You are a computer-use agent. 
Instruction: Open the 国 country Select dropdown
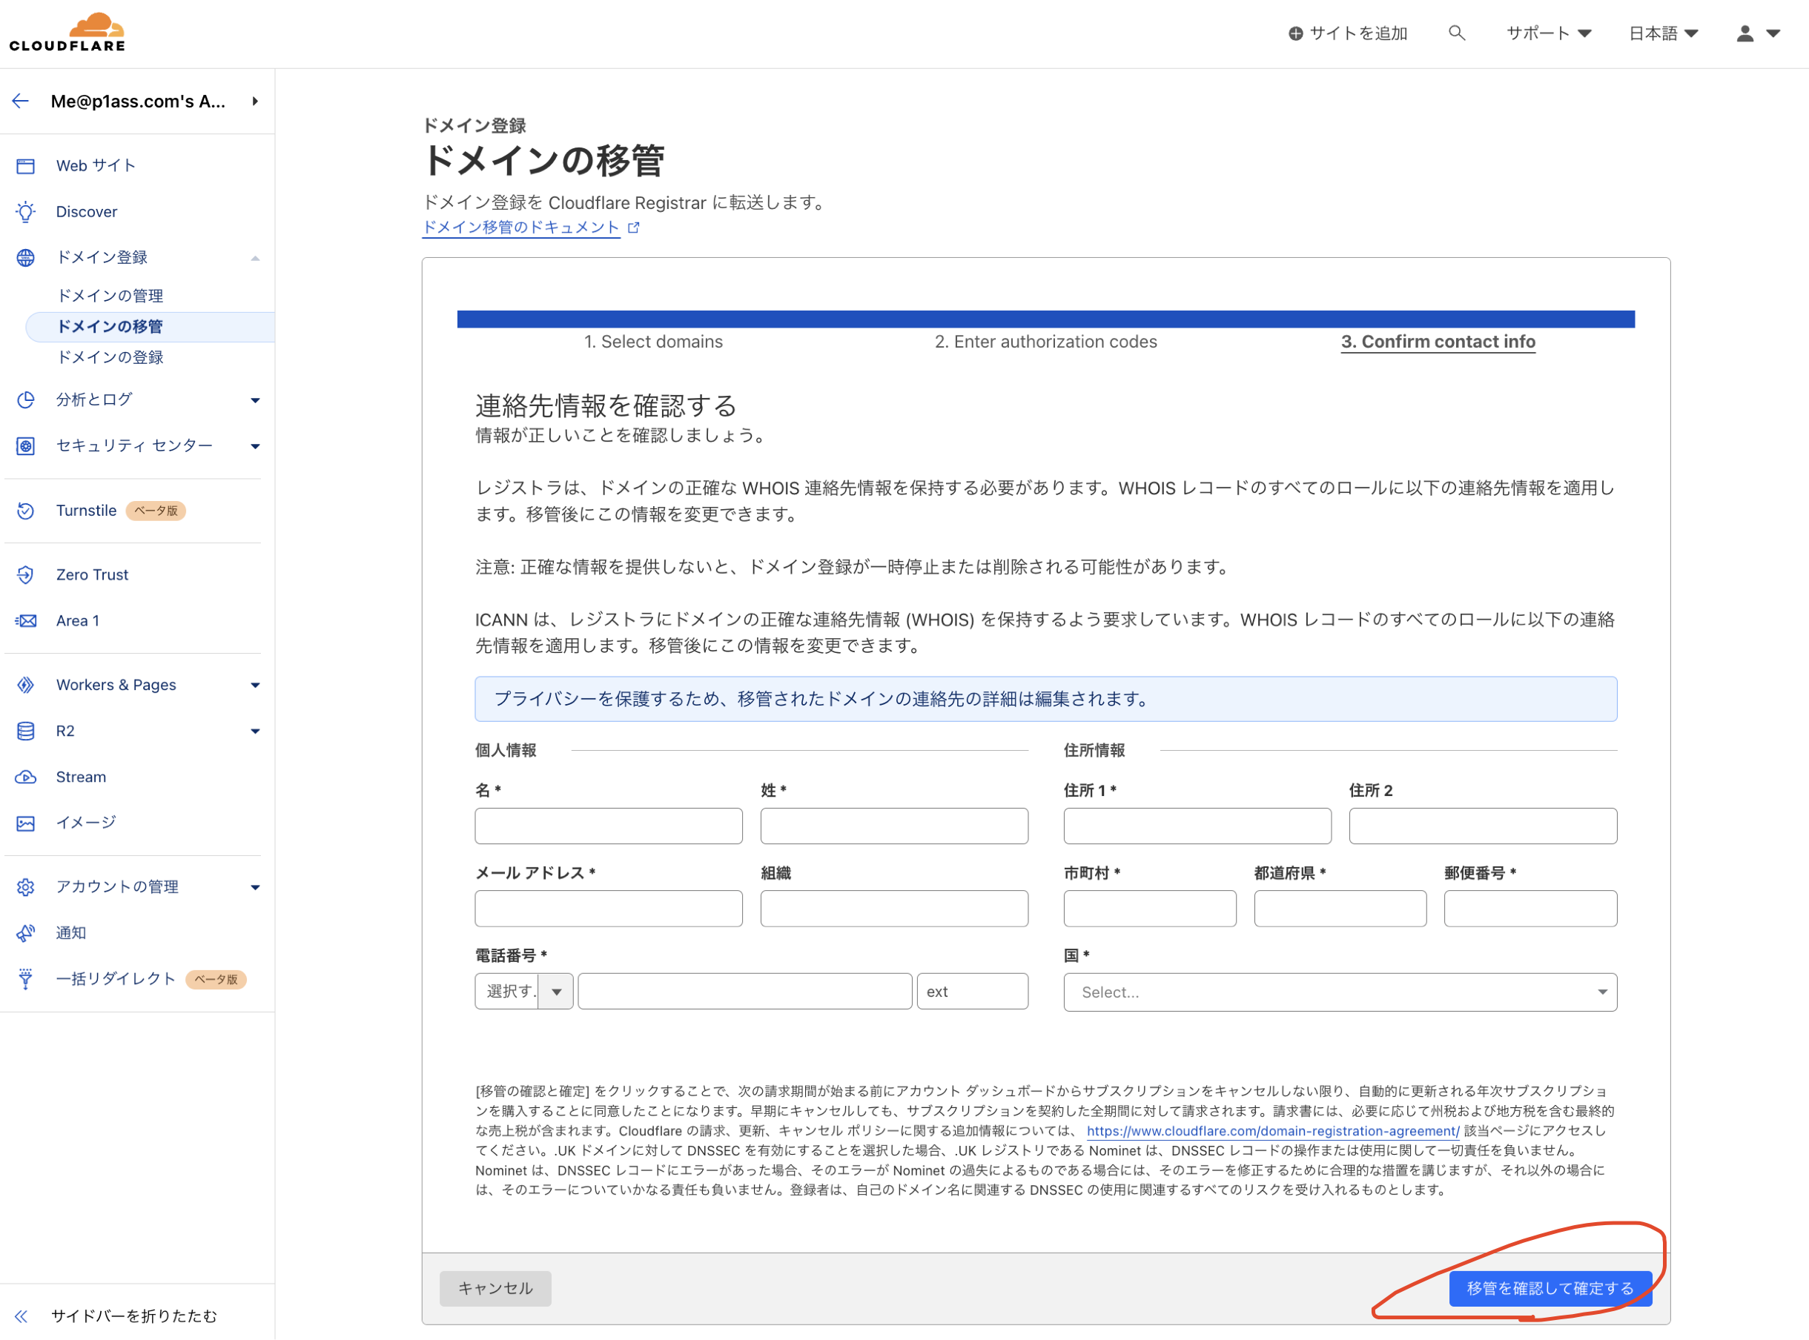(x=1339, y=992)
